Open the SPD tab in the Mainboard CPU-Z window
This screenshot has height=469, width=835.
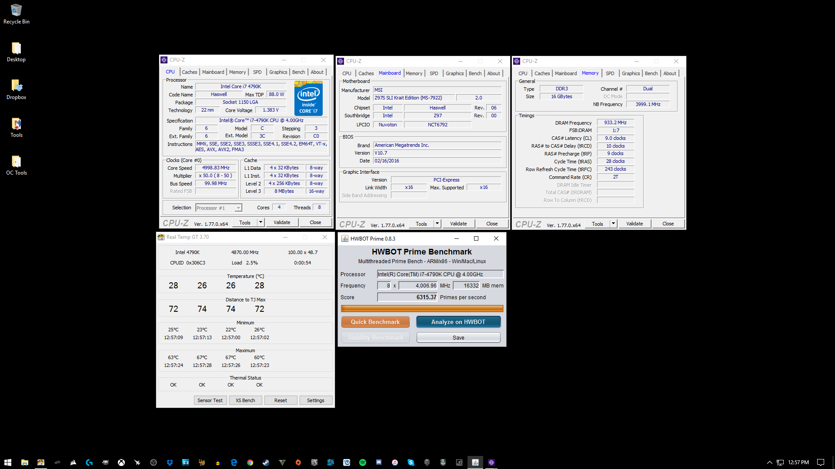[434, 73]
